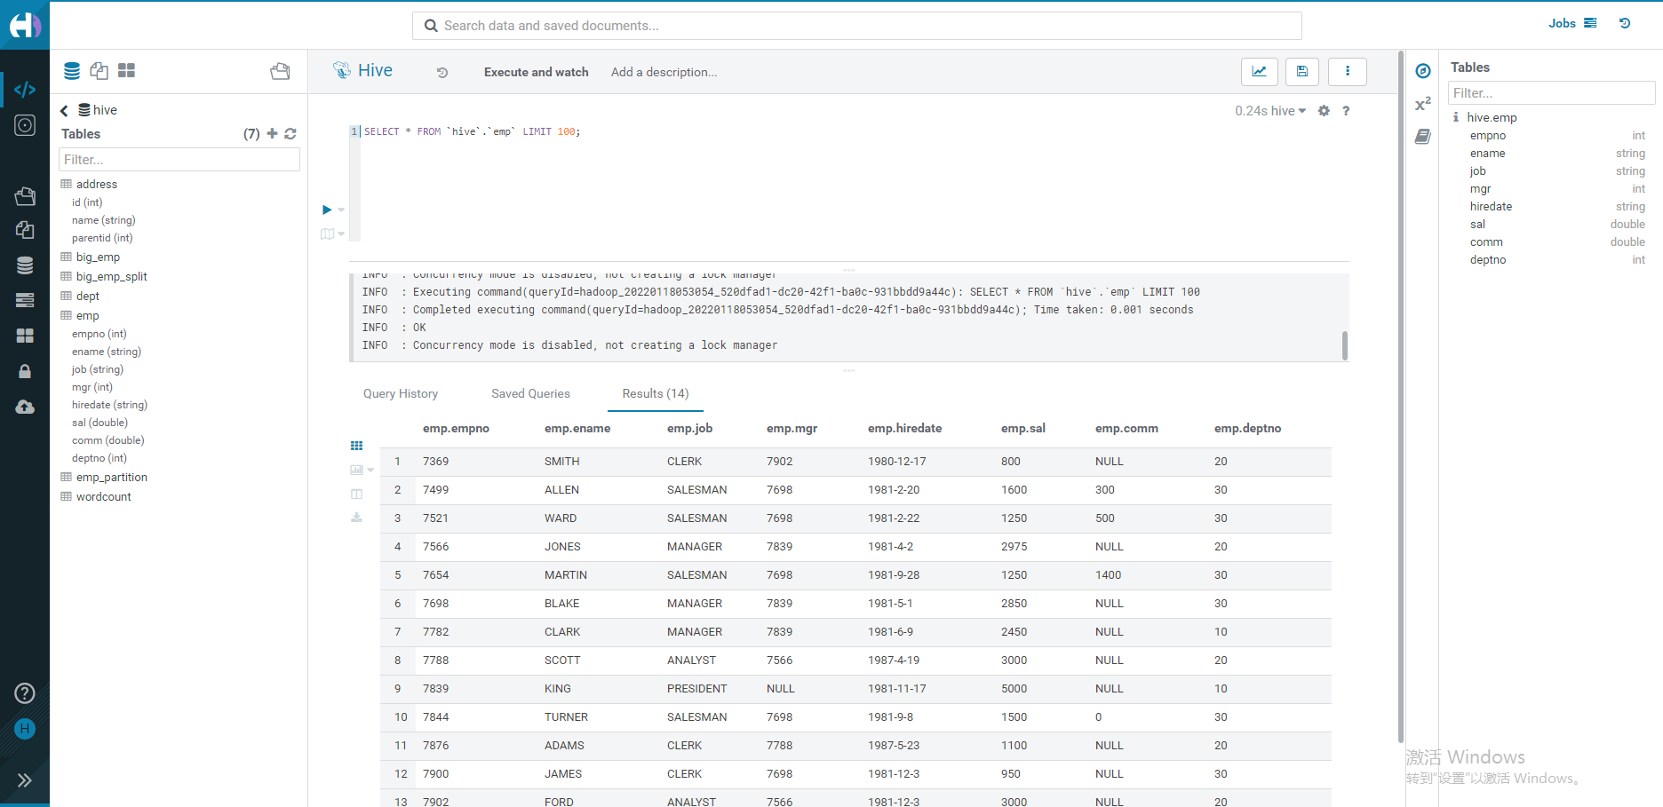Open the Security lock icon in left sidebar
Screen dimensions: 1663x807
coord(25,371)
